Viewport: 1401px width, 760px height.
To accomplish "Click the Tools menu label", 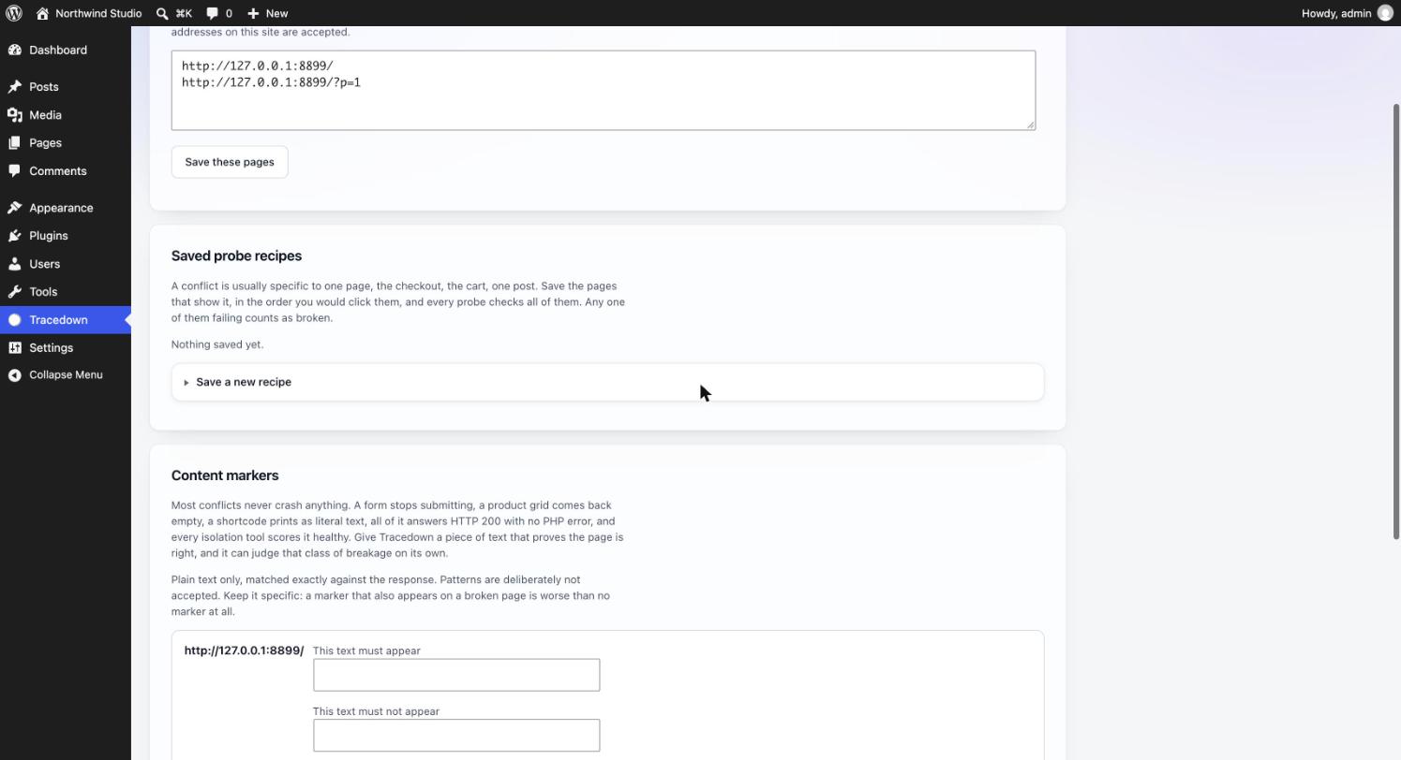I will click(x=43, y=291).
